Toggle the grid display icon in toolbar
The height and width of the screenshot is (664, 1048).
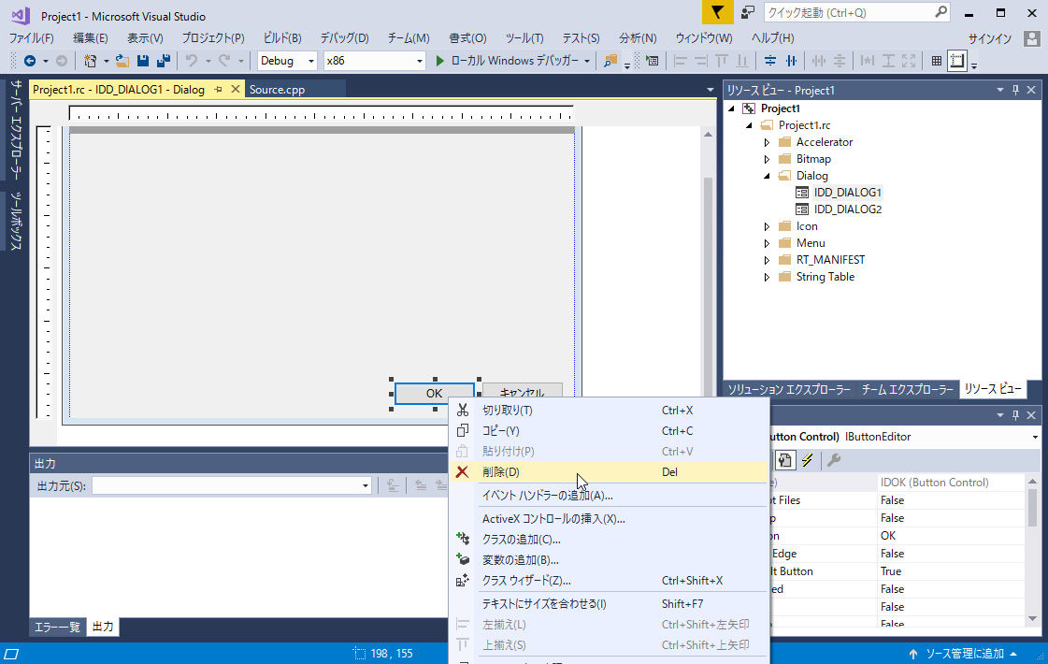(x=937, y=61)
